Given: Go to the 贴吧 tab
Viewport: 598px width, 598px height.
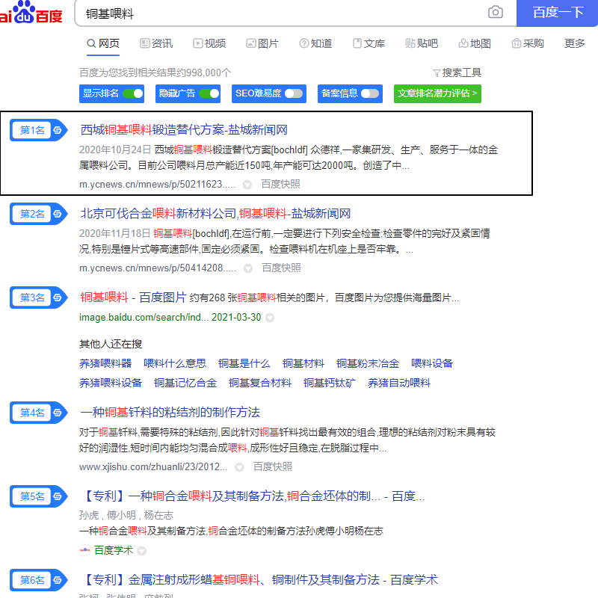Looking at the screenshot, I should [422, 43].
